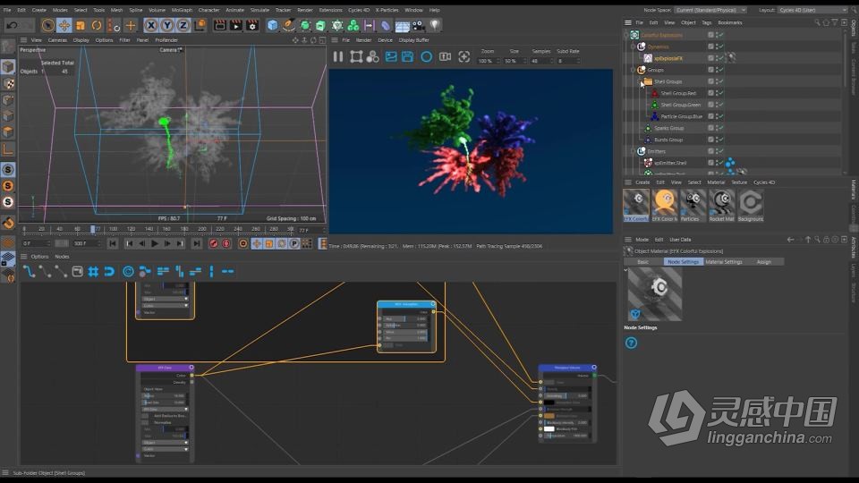Click the help question mark button

(x=631, y=343)
